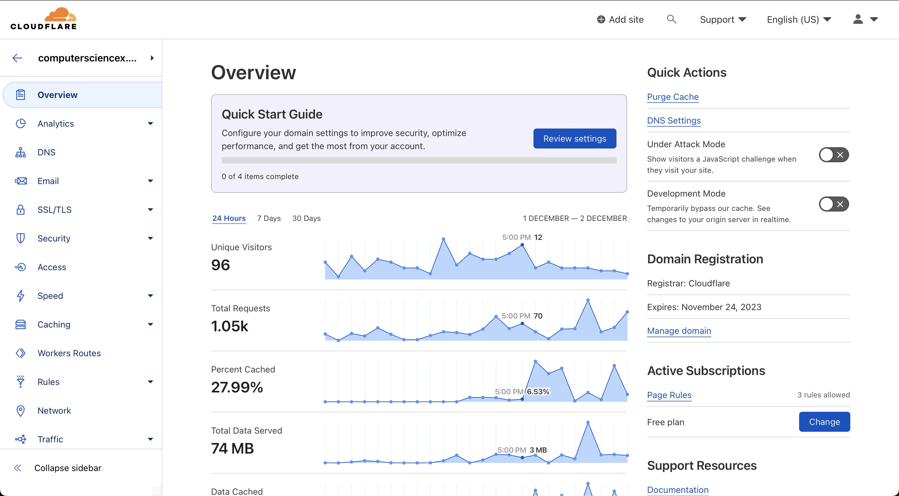Click the Collapse sidebar double chevron icon

coord(17,468)
